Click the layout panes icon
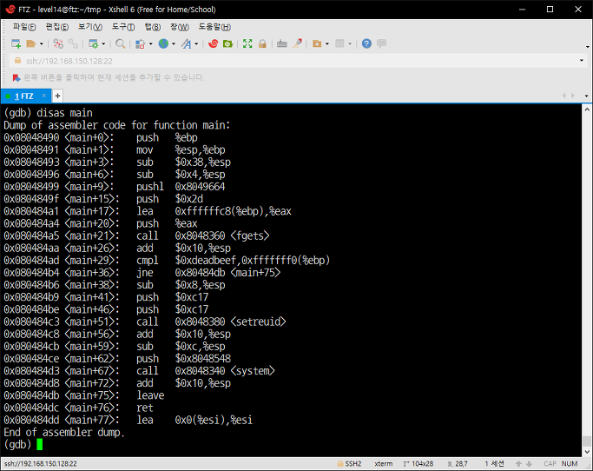593x471 pixels. [x=339, y=44]
